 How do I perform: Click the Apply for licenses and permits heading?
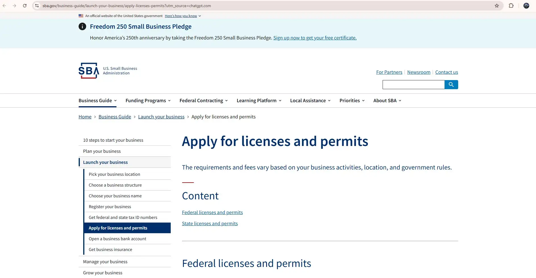[275, 141]
